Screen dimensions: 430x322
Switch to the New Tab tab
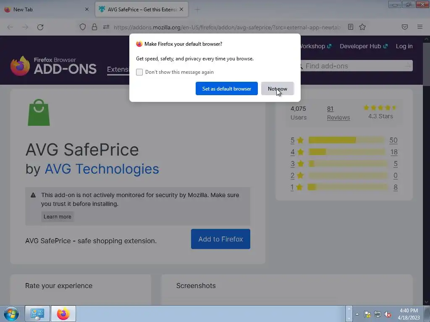(x=47, y=9)
